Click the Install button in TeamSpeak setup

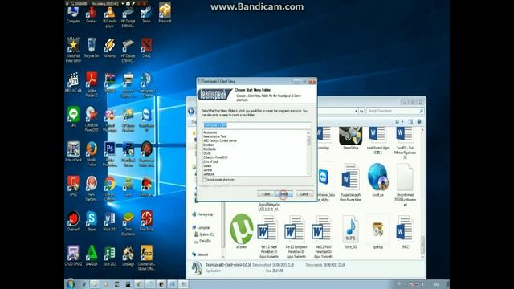[284, 194]
